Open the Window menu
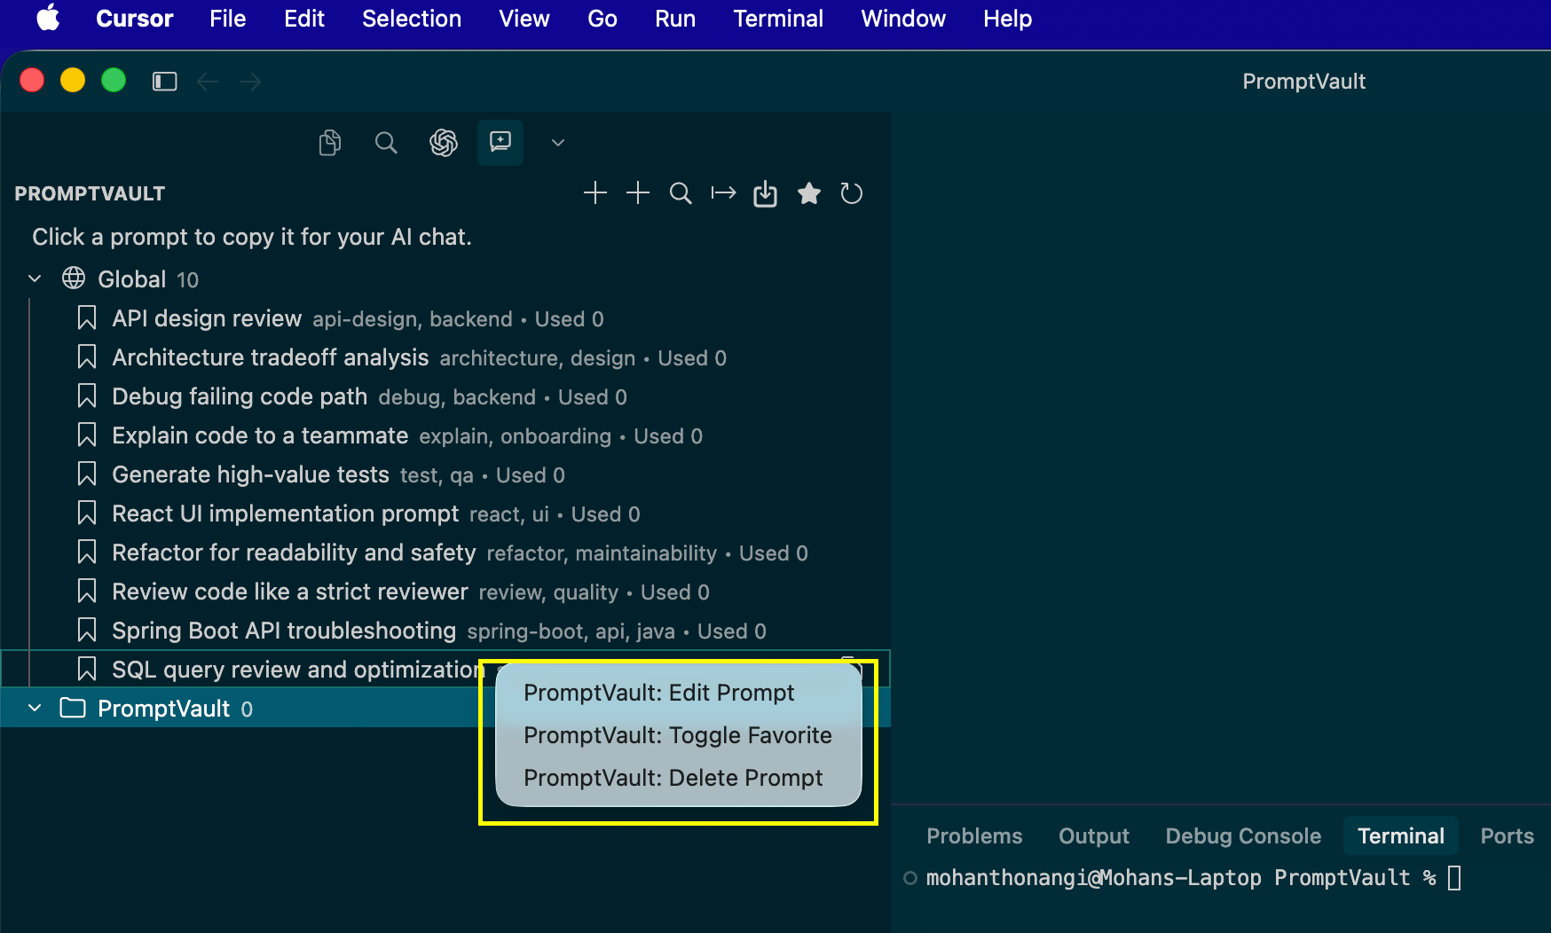The width and height of the screenshot is (1551, 933). pos(903,19)
